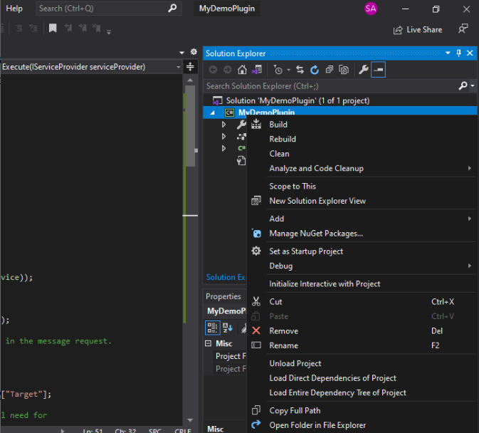Click the Show All Files icon
Image resolution: width=479 pixels, height=433 pixels.
344,70
